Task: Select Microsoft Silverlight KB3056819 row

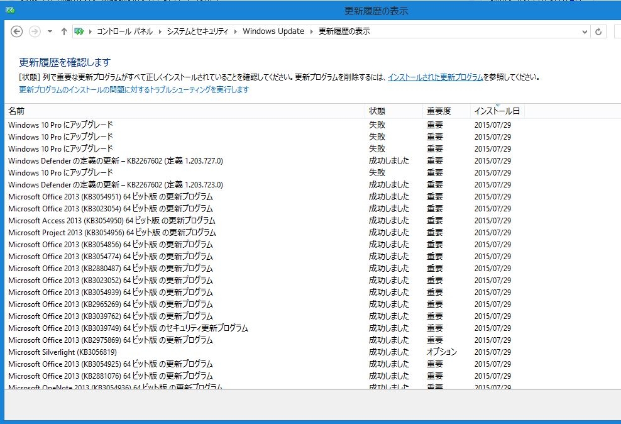Action: 265,352
